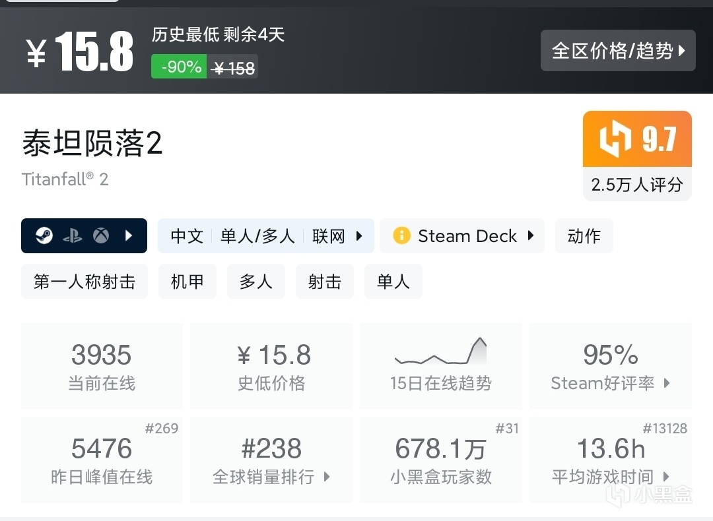The width and height of the screenshot is (713, 521).
Task: Click the Steam platform icon
Action: click(x=44, y=236)
